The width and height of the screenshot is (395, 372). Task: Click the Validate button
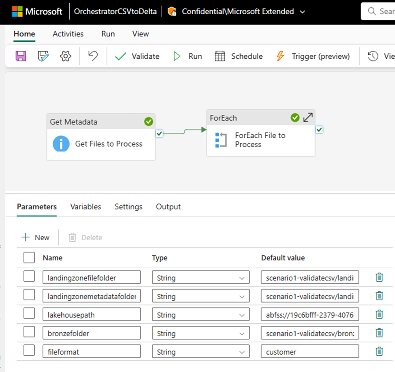pyautogui.click(x=137, y=56)
